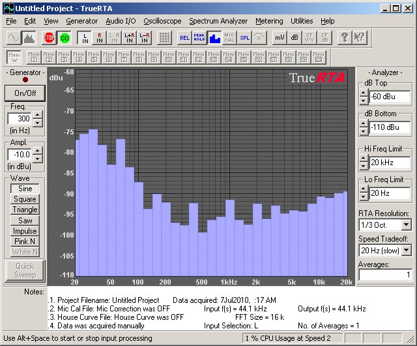The width and height of the screenshot is (417, 346).
Task: Select the Pink N noise waveform
Action: (25, 242)
